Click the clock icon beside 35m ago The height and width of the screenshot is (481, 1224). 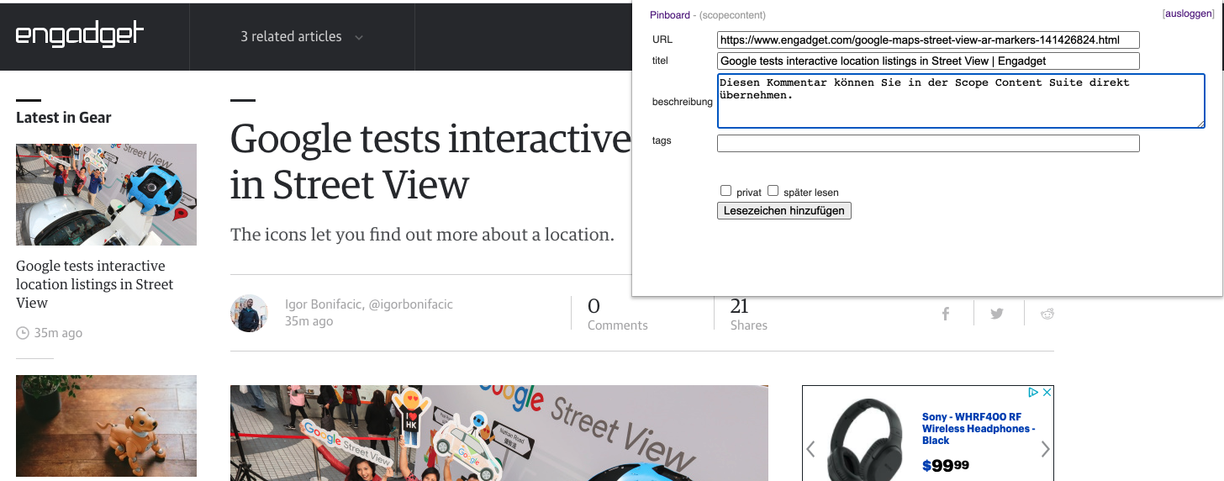point(23,333)
